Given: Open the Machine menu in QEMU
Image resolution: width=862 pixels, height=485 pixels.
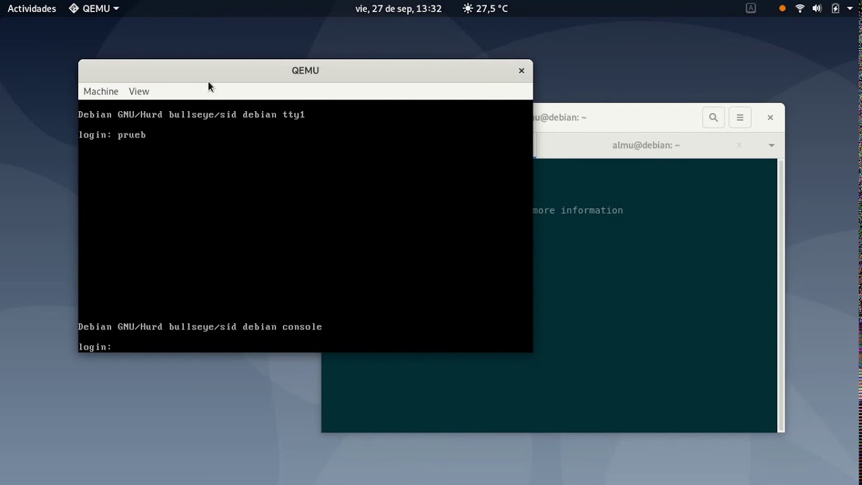Looking at the screenshot, I should (101, 91).
